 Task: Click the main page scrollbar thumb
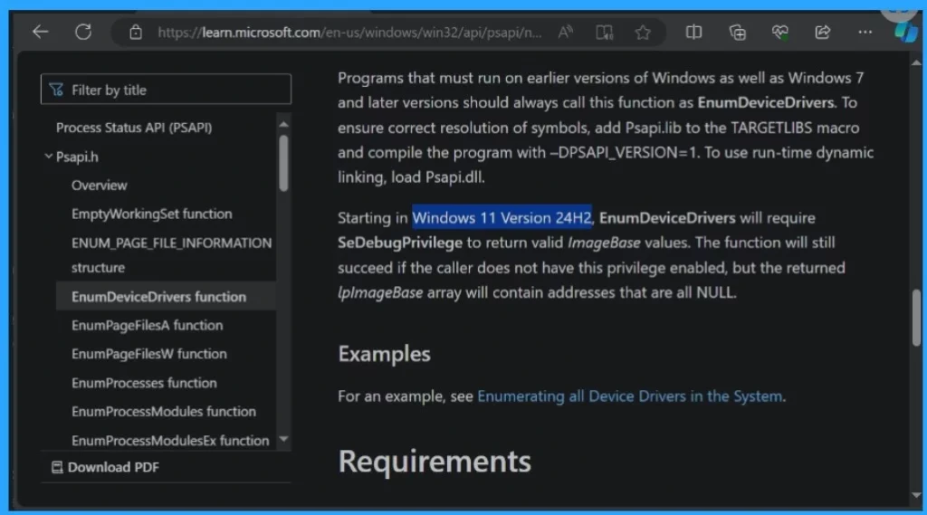point(916,318)
